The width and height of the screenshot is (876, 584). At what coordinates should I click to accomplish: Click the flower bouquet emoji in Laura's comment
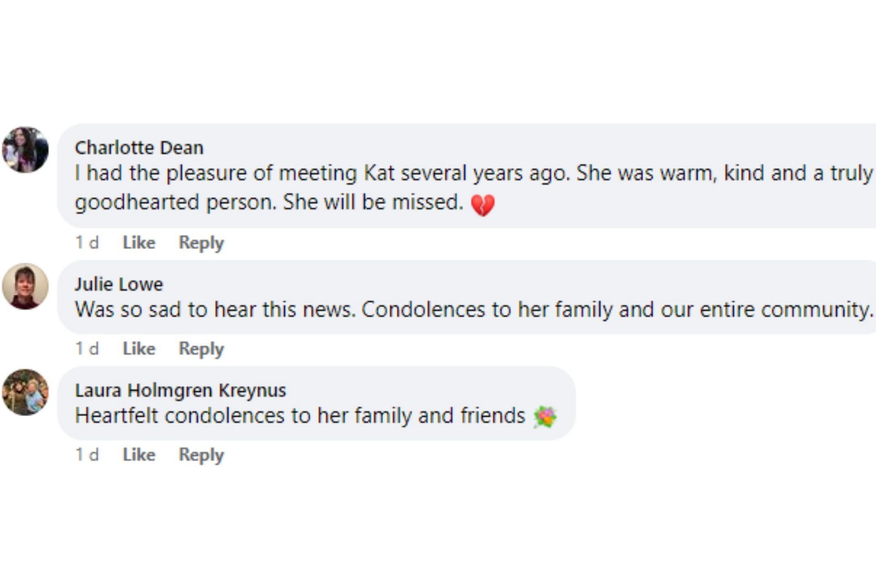[x=545, y=417]
